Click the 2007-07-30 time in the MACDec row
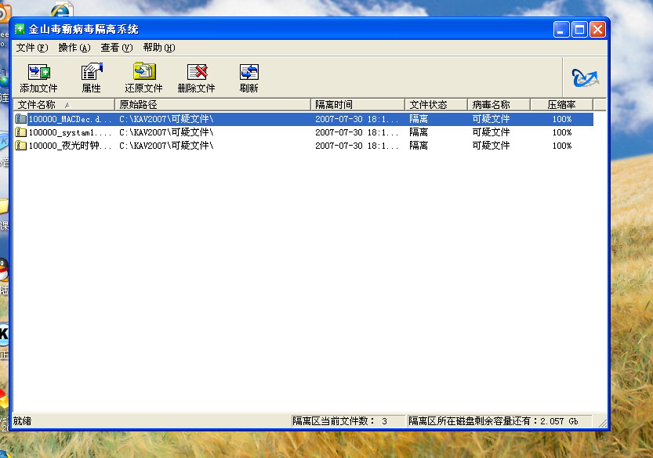 coord(357,119)
